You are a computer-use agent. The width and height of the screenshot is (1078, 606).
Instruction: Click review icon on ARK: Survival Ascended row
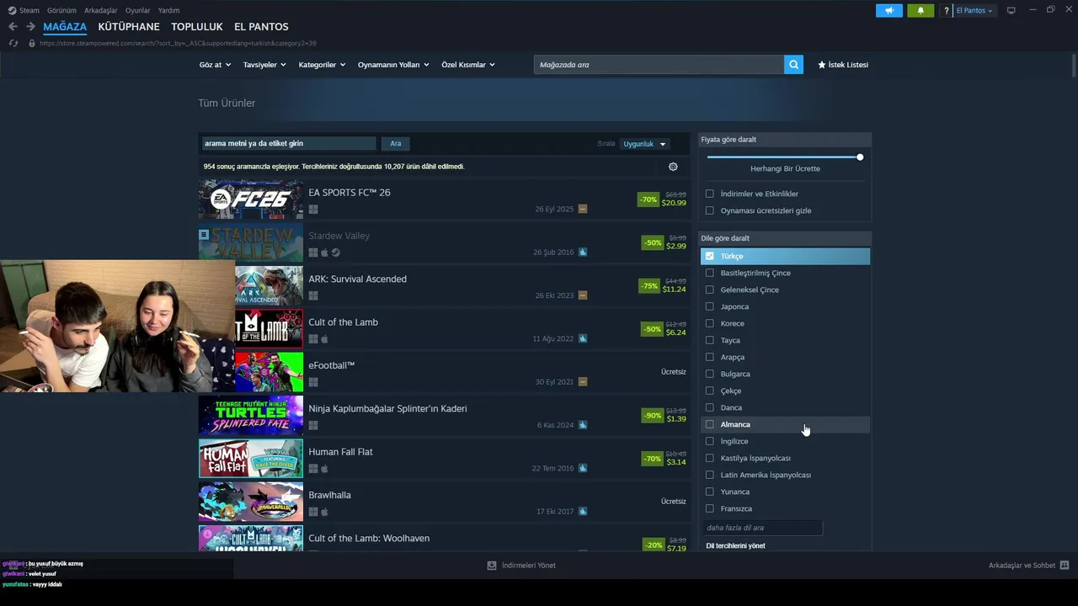pyautogui.click(x=583, y=295)
